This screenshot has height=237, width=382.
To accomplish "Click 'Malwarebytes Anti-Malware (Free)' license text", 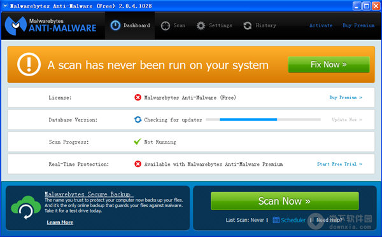I will pyautogui.click(x=190, y=98).
